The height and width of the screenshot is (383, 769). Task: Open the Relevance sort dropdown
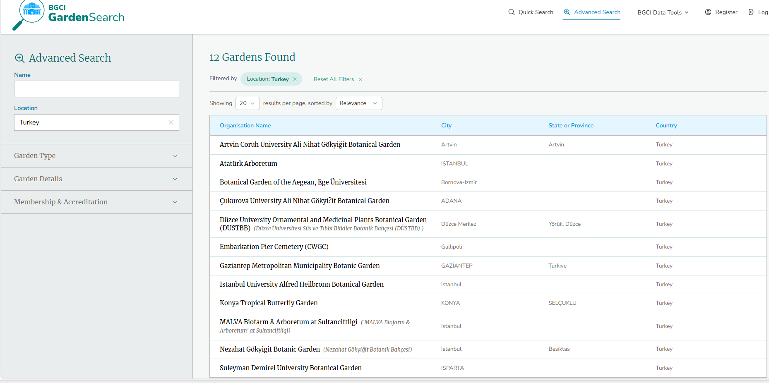359,103
